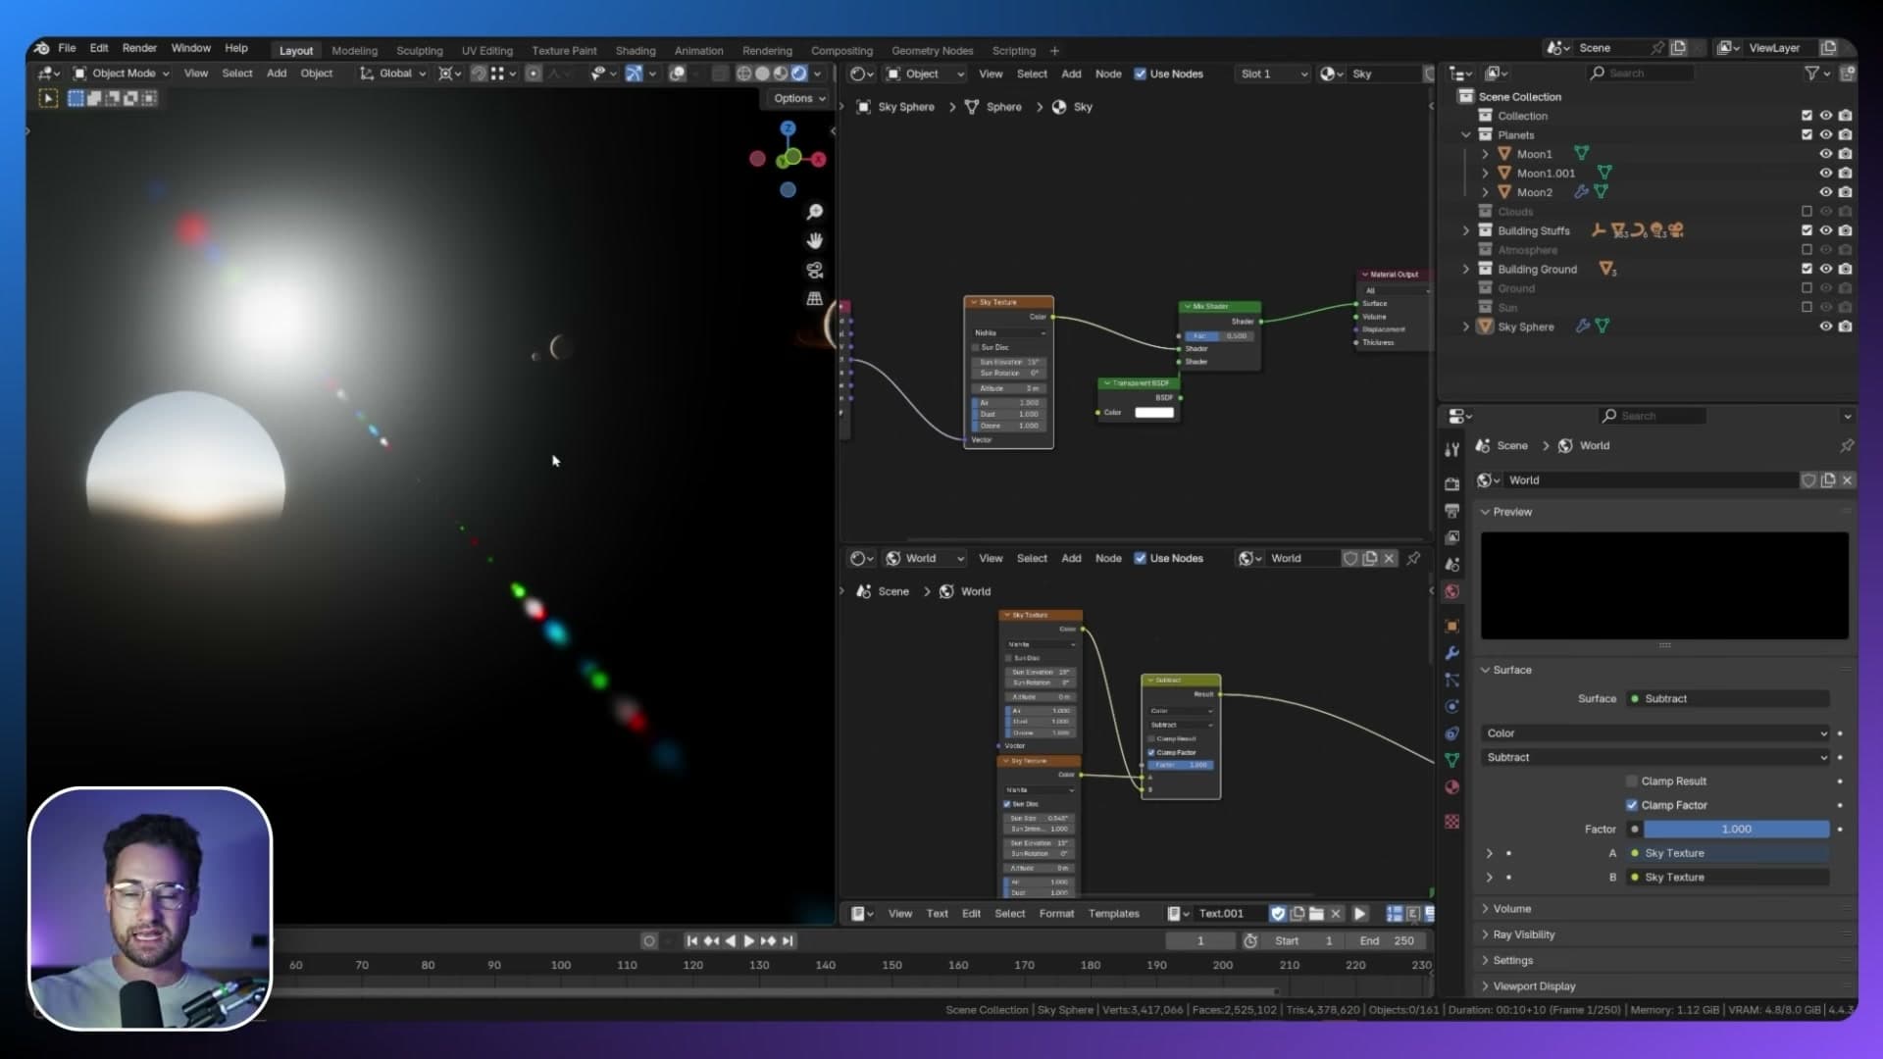Switch to wireframe viewport shading

744,74
